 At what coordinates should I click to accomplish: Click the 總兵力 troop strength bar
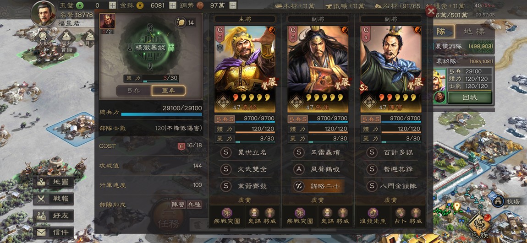[151, 111]
